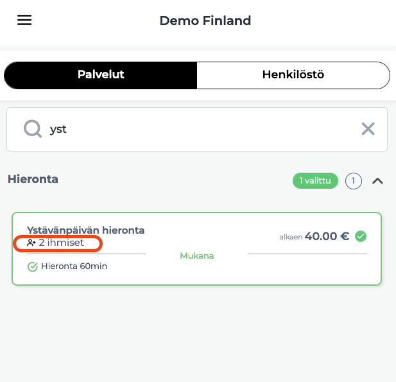The height and width of the screenshot is (382, 396).
Task: Click the Hieronta 60min check icon
Action: pos(33,267)
